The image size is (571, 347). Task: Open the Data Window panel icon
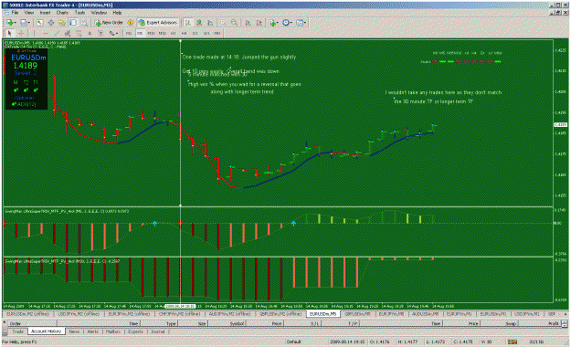click(51, 23)
